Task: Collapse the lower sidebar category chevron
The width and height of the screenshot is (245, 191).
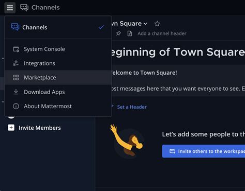Action: (3, 102)
